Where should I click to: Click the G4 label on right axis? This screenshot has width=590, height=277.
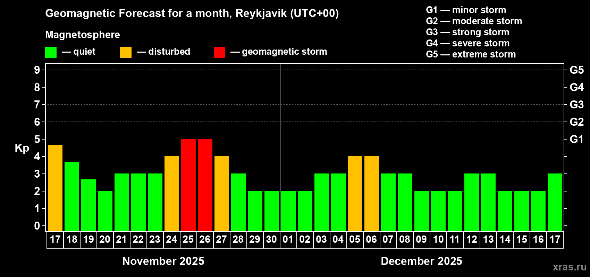pyautogui.click(x=577, y=87)
